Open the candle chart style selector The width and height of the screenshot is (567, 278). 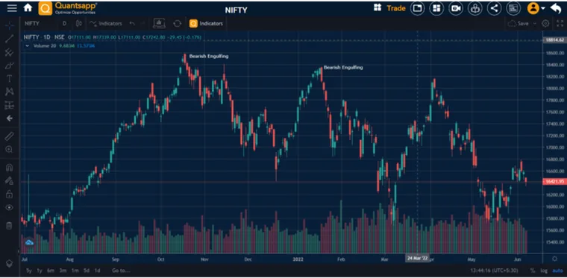tap(78, 23)
